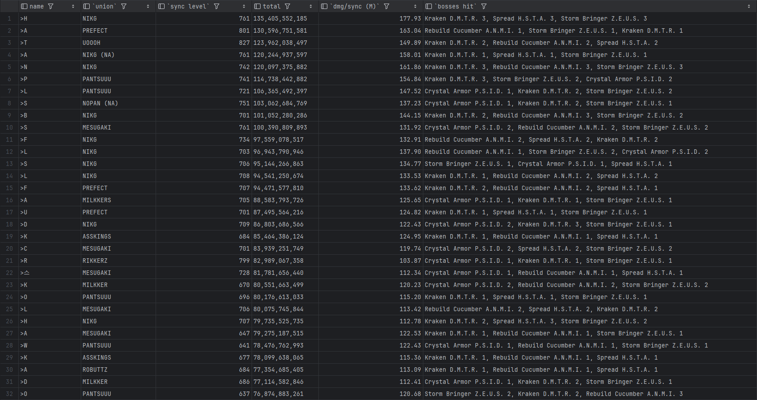757x400 pixels.
Task: Click the column icon beside the total header
Action: coord(257,6)
